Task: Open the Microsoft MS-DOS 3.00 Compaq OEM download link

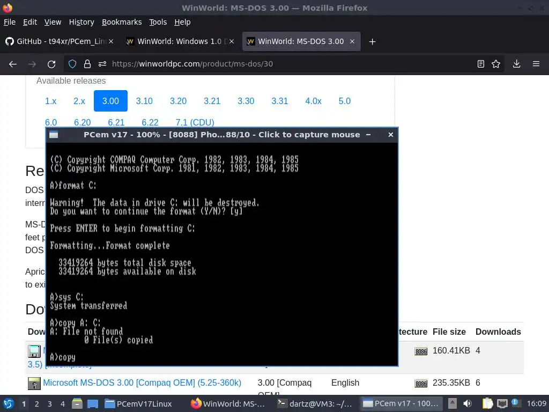Action: pyautogui.click(x=142, y=382)
